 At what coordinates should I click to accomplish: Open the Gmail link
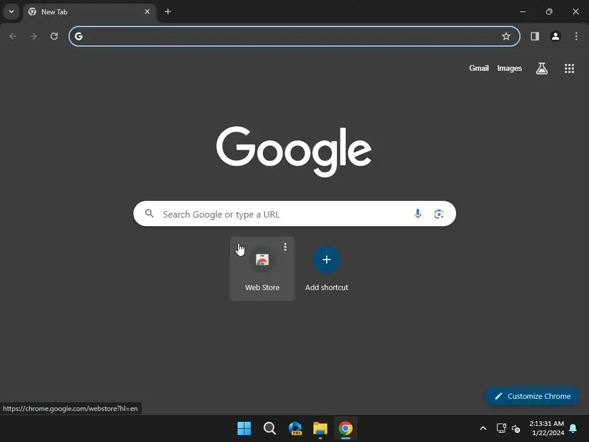tap(479, 68)
